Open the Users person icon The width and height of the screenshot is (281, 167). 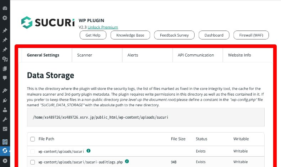click(x=5, y=110)
